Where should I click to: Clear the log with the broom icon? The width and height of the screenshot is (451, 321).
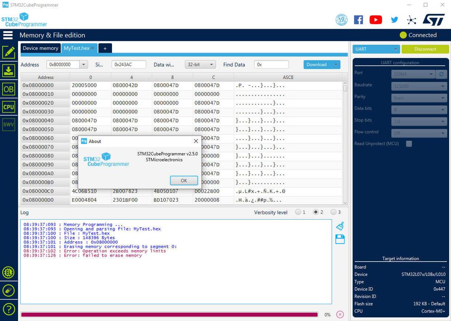(x=340, y=226)
